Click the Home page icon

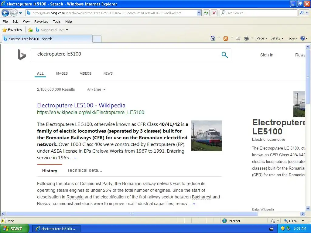pos(213,38)
